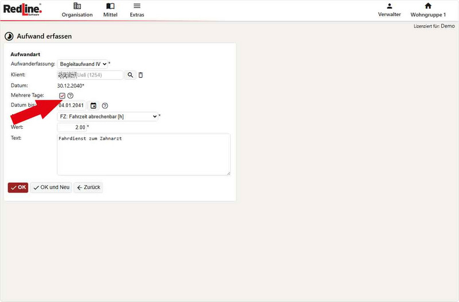Click the Datum bis date field
This screenshot has height=302, width=459.
[x=71, y=105]
